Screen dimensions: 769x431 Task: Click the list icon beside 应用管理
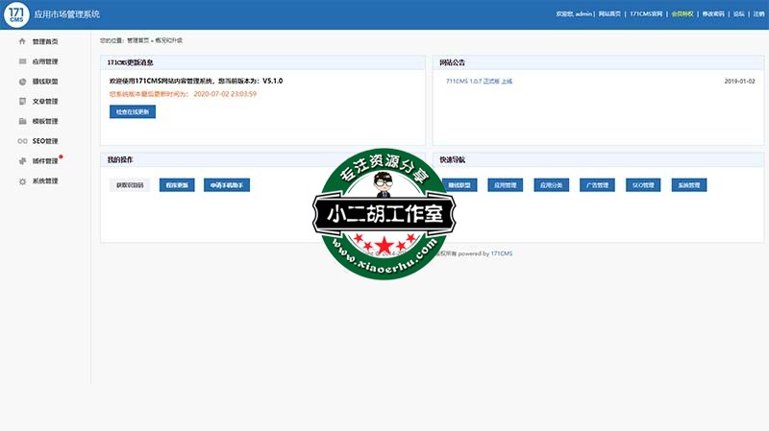click(22, 61)
